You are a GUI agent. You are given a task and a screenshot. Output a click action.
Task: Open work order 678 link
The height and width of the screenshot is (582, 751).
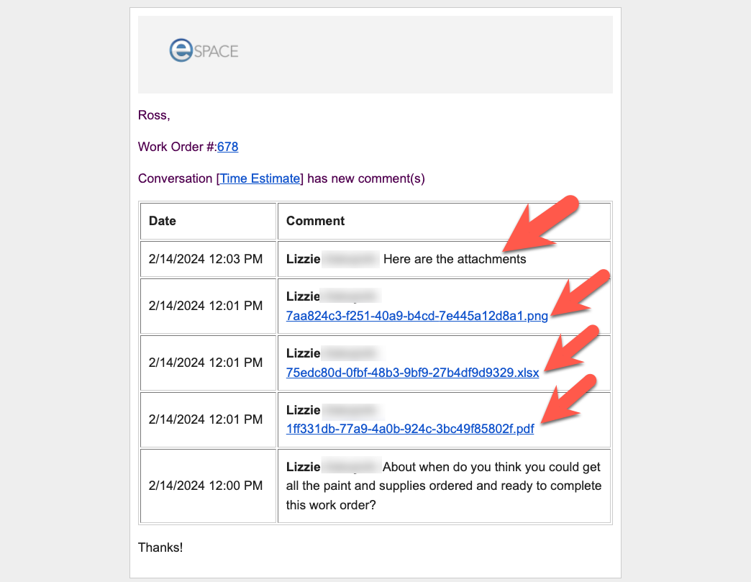[227, 147]
